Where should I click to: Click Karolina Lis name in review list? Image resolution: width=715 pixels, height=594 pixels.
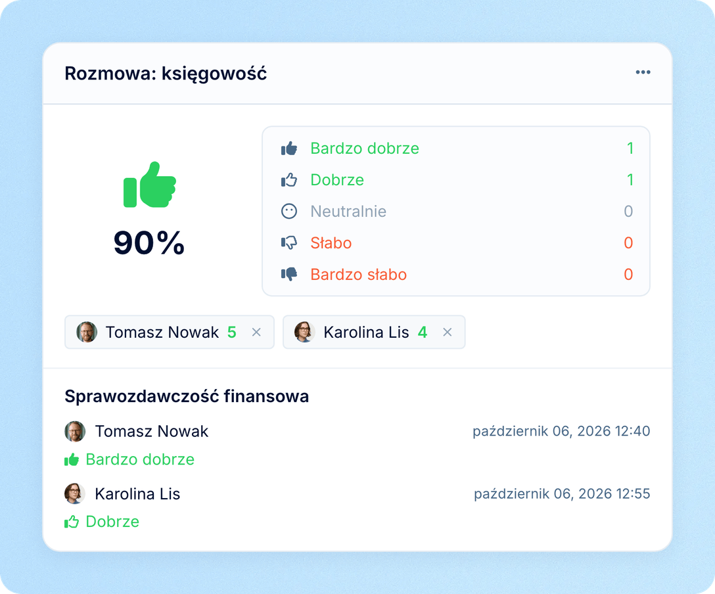point(137,493)
